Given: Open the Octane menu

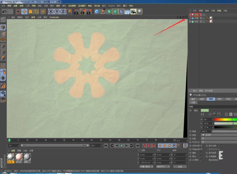Looking at the screenshot, I should tap(112, 6).
